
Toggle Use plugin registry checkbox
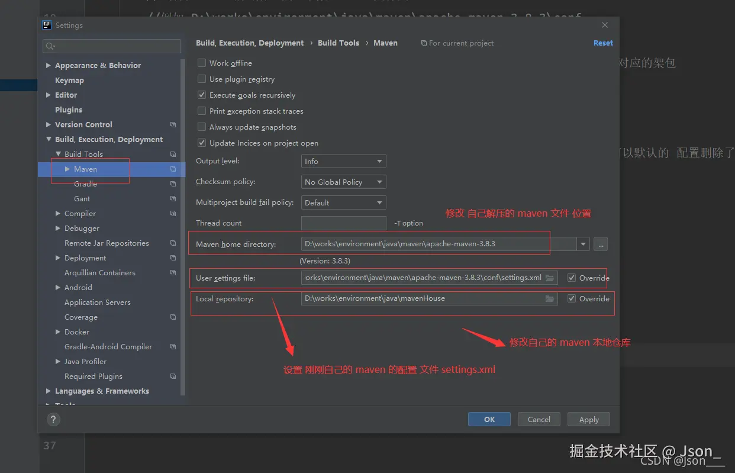(202, 79)
